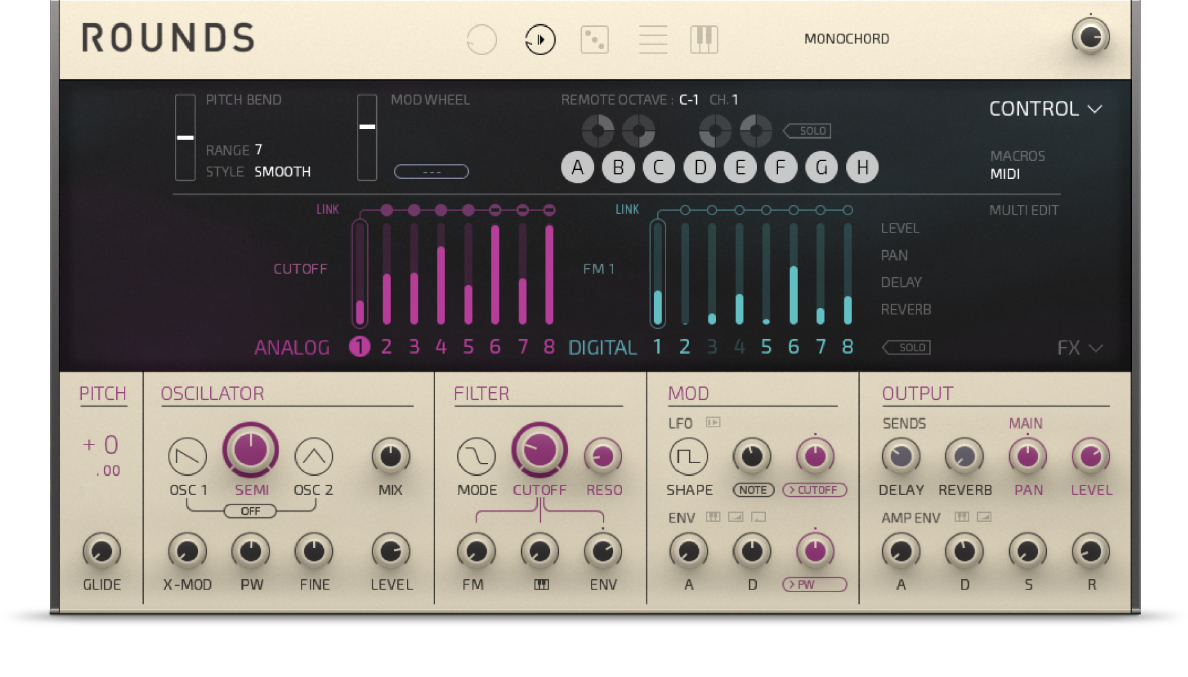The height and width of the screenshot is (677, 1188).
Task: Click the round C button
Action: (659, 167)
